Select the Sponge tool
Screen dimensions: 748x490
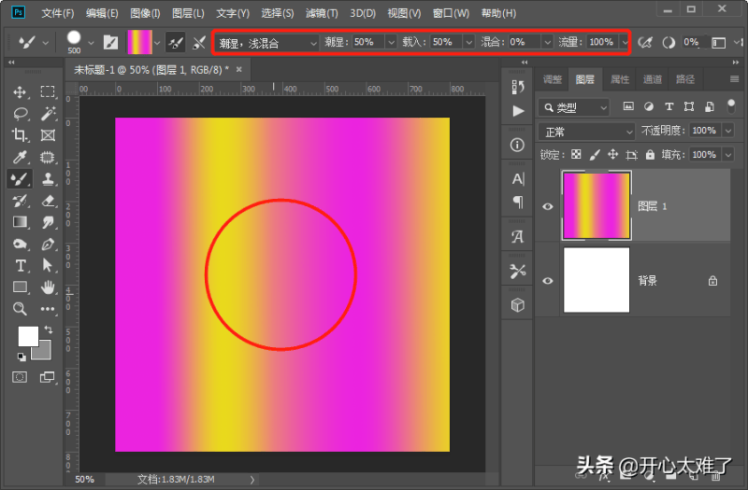[20, 244]
